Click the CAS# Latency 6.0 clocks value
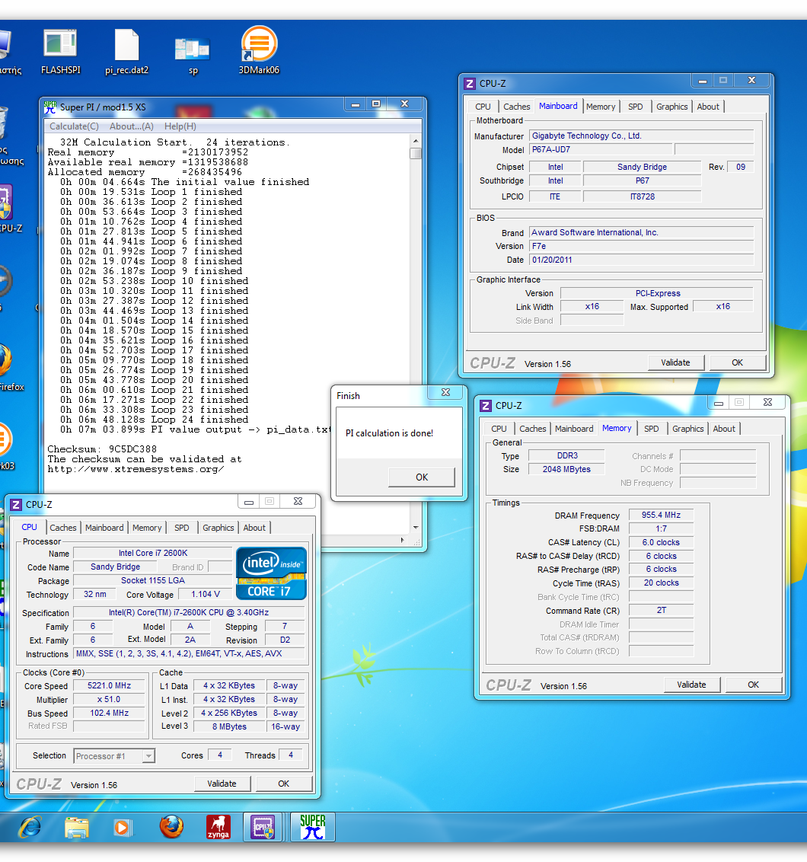 tap(662, 543)
